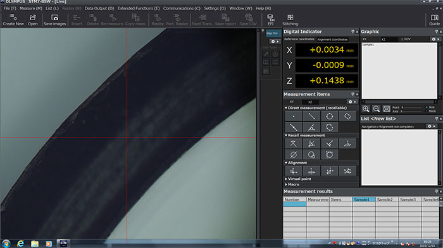Pin the Graphic panel

tap(437, 32)
